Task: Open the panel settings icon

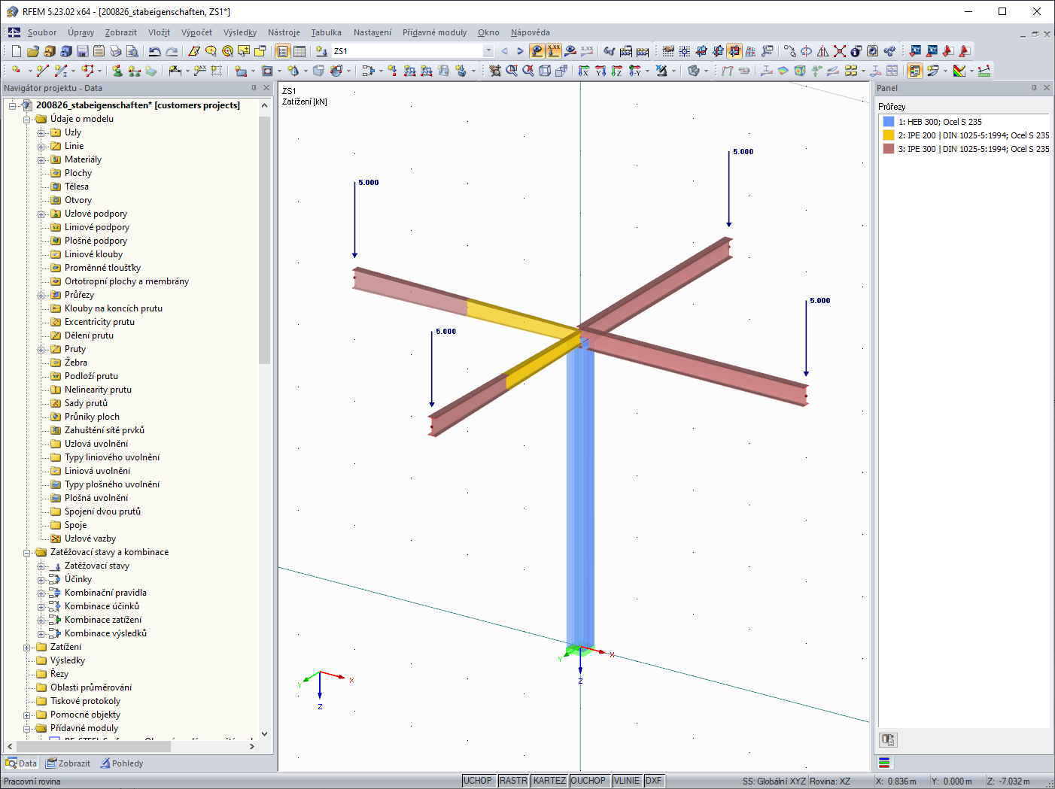Action: tap(888, 740)
